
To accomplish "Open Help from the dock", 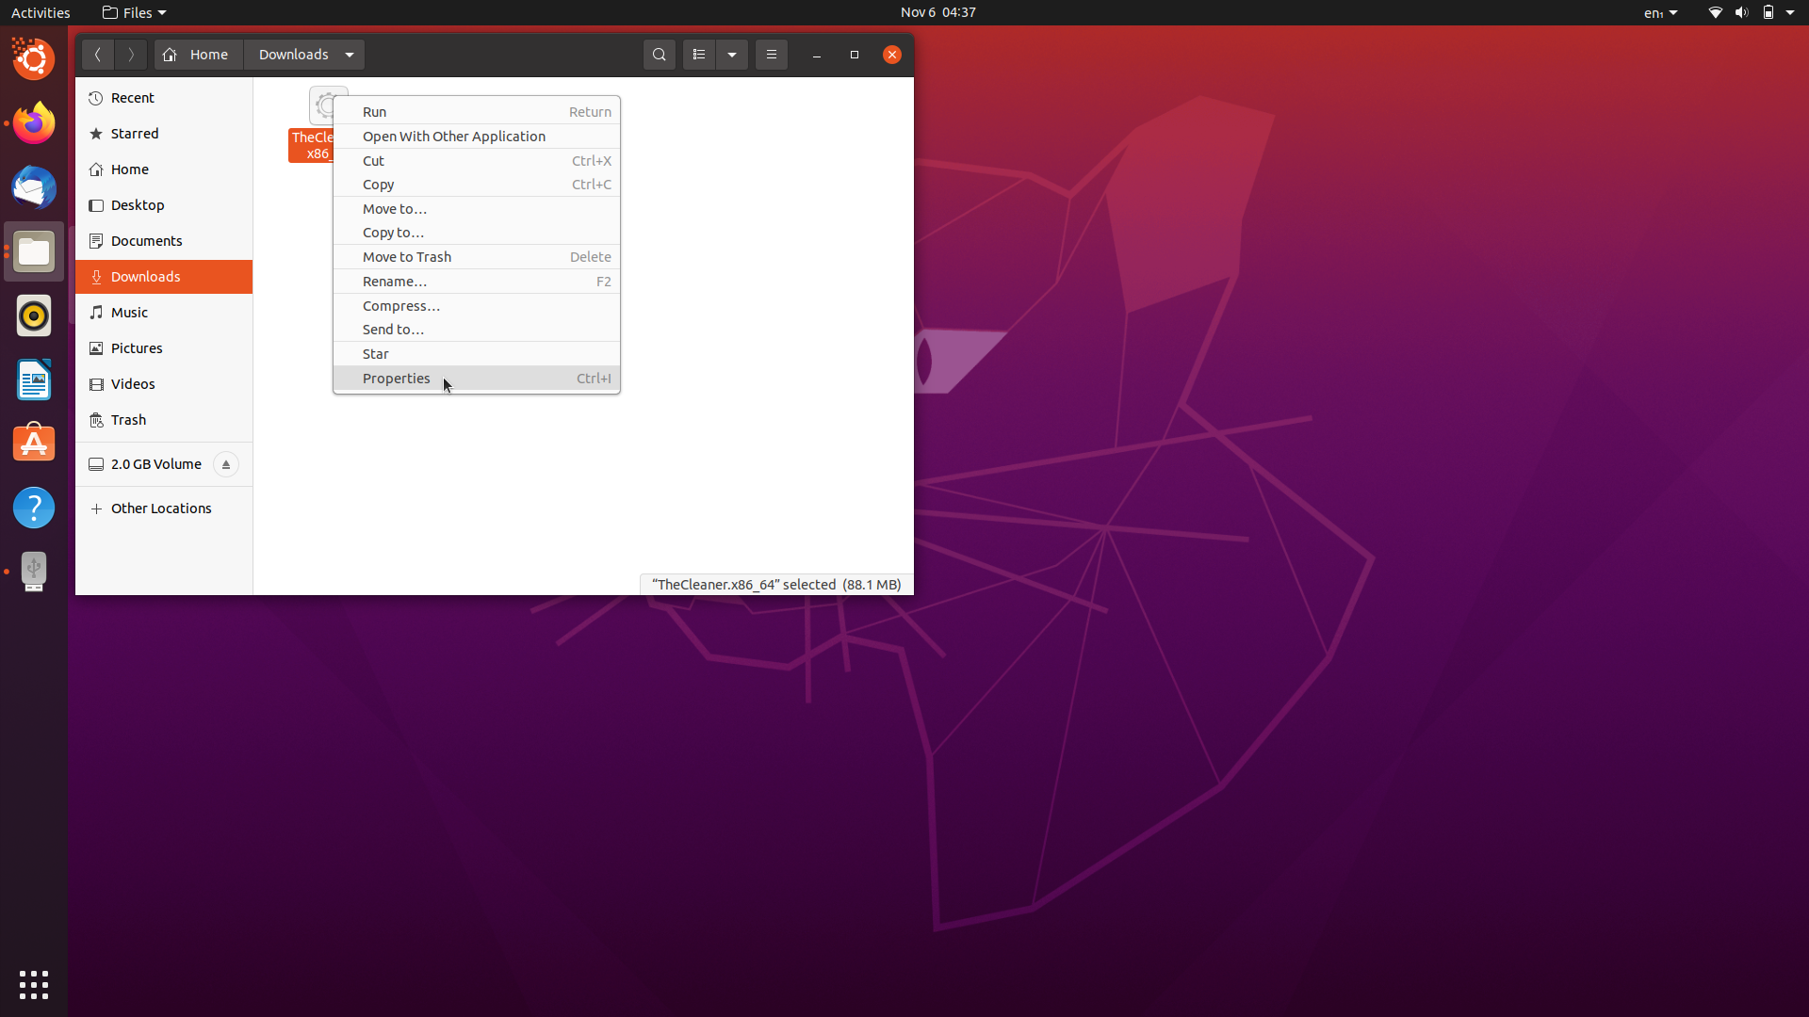I will click(34, 508).
